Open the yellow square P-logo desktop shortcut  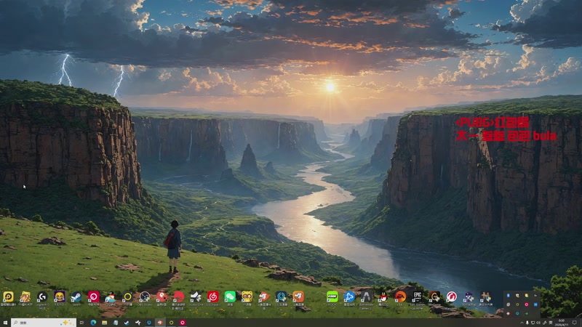pos(8,296)
